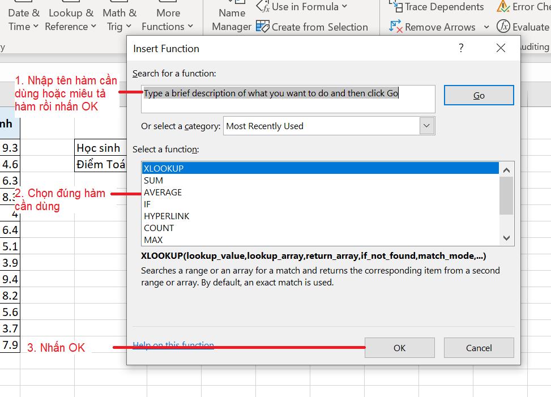Click OK to insert XLOOKUP
The height and width of the screenshot is (397, 551).
(399, 347)
